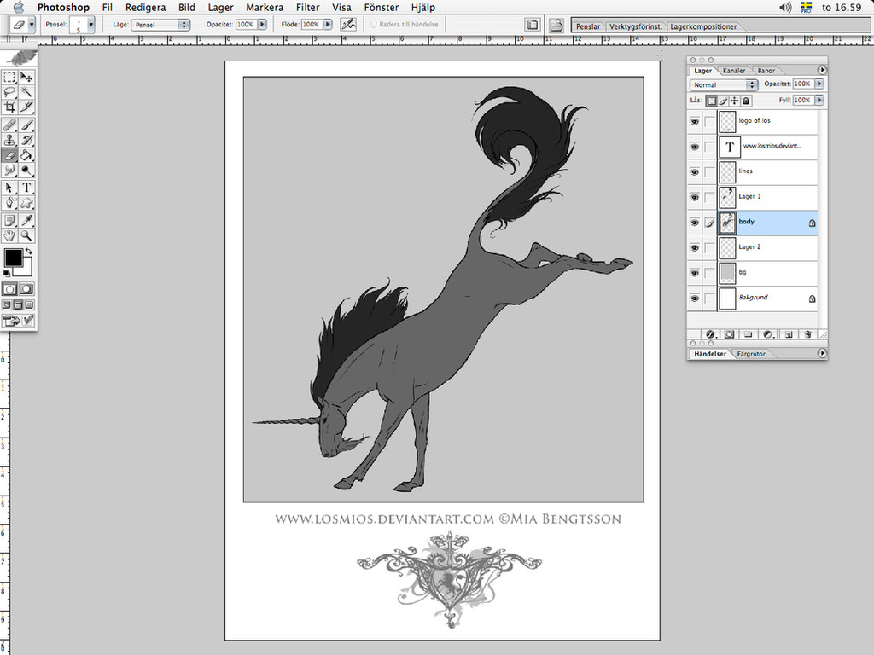Open the Redigera menu
874x655 pixels.
[145, 7]
